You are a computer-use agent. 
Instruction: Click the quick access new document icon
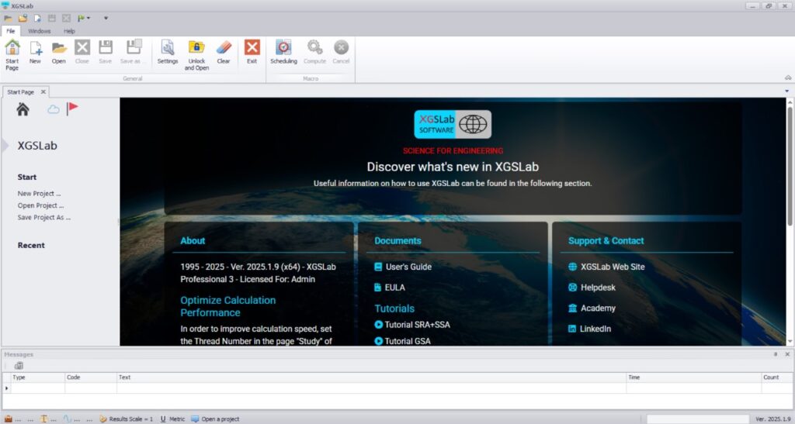click(37, 18)
